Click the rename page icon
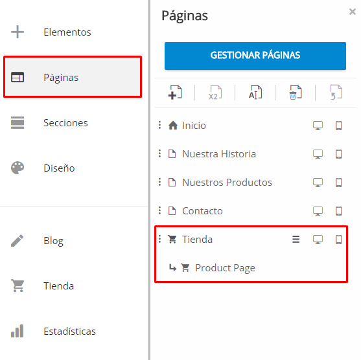This screenshot has width=361, height=360. (x=255, y=93)
